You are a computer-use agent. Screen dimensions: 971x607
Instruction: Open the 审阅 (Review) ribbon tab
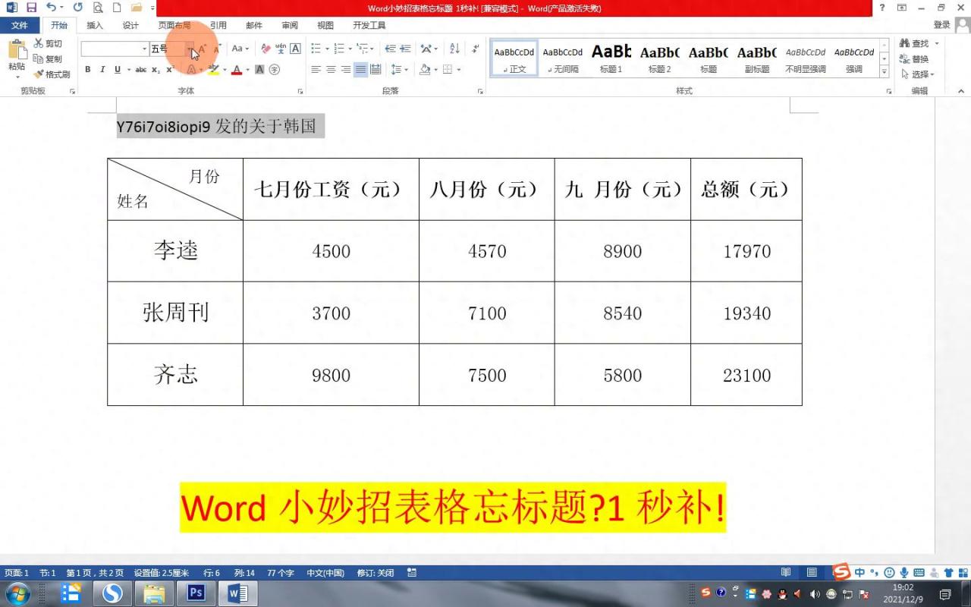click(289, 25)
